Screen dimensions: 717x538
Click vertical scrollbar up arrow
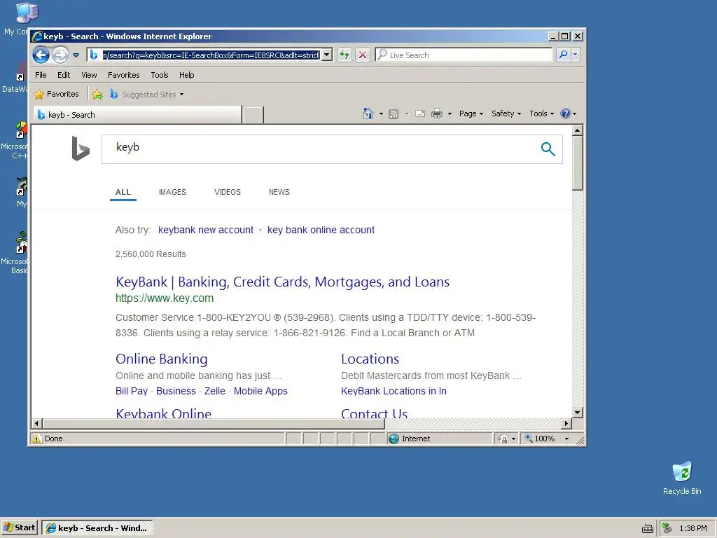578,131
